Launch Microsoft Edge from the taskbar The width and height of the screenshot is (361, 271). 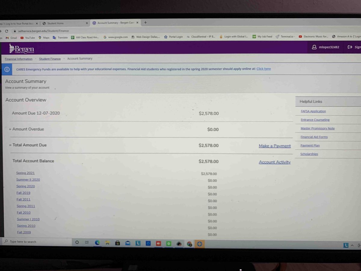(x=97, y=243)
